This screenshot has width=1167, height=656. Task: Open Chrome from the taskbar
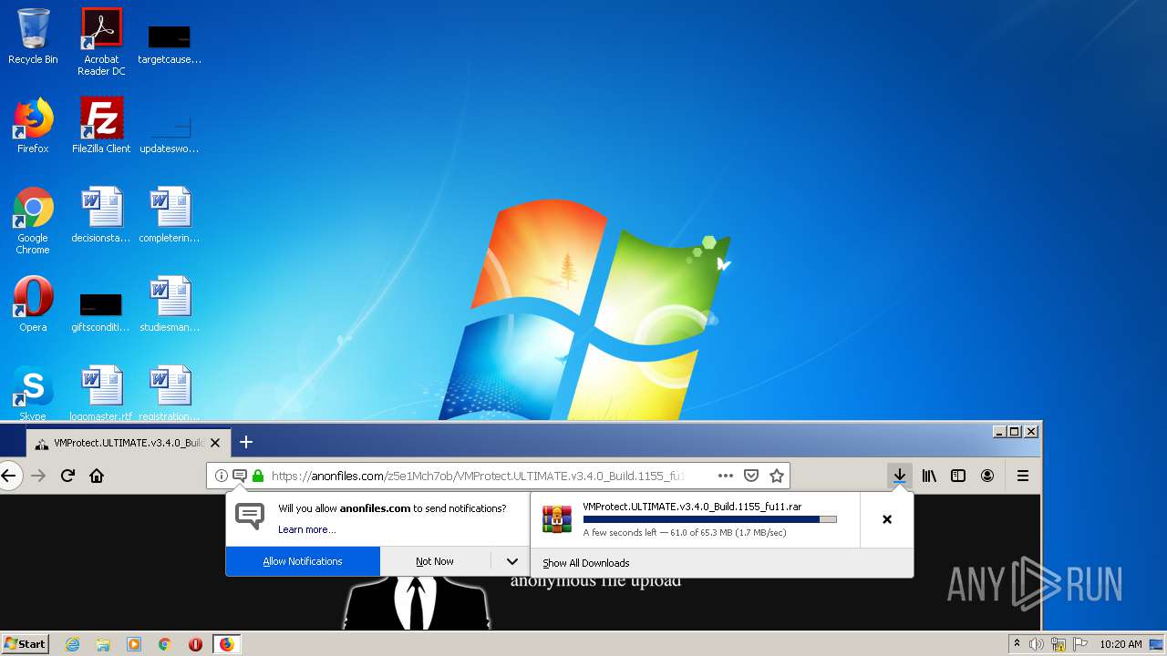pos(165,644)
